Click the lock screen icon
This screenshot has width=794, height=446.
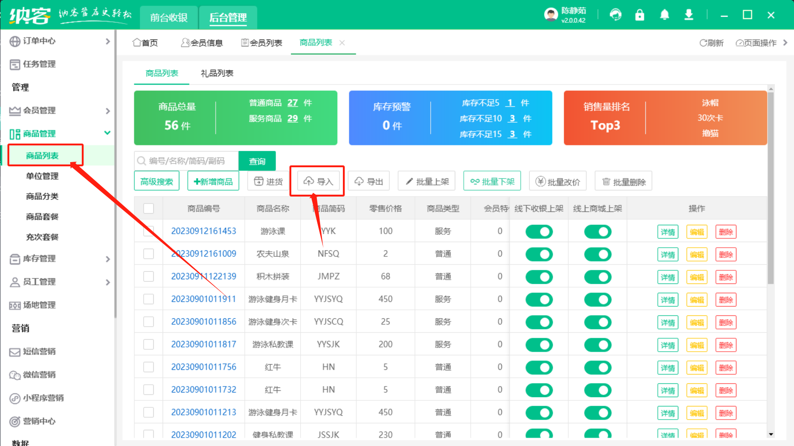click(640, 15)
